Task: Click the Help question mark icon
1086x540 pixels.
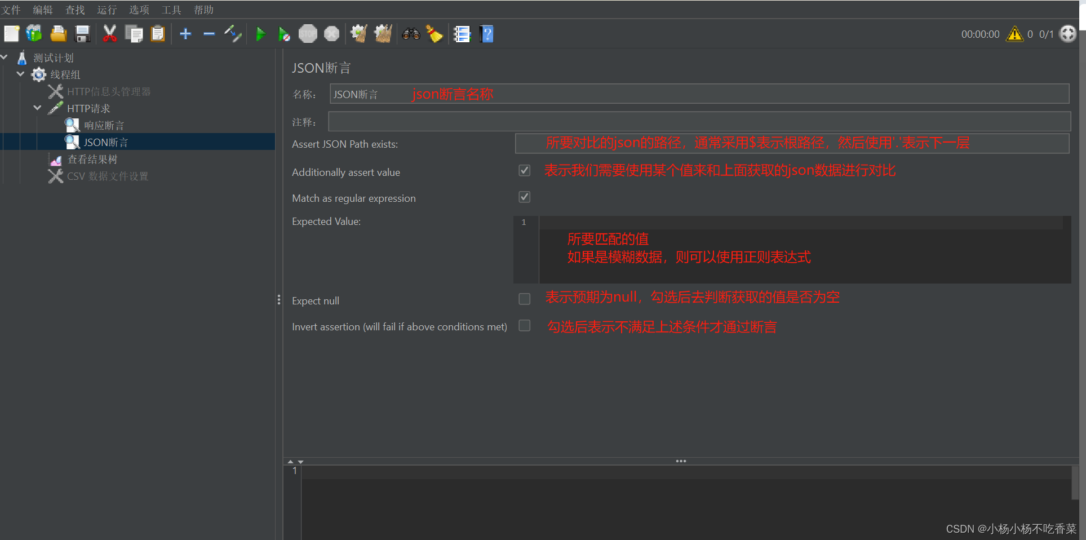Action: click(487, 34)
